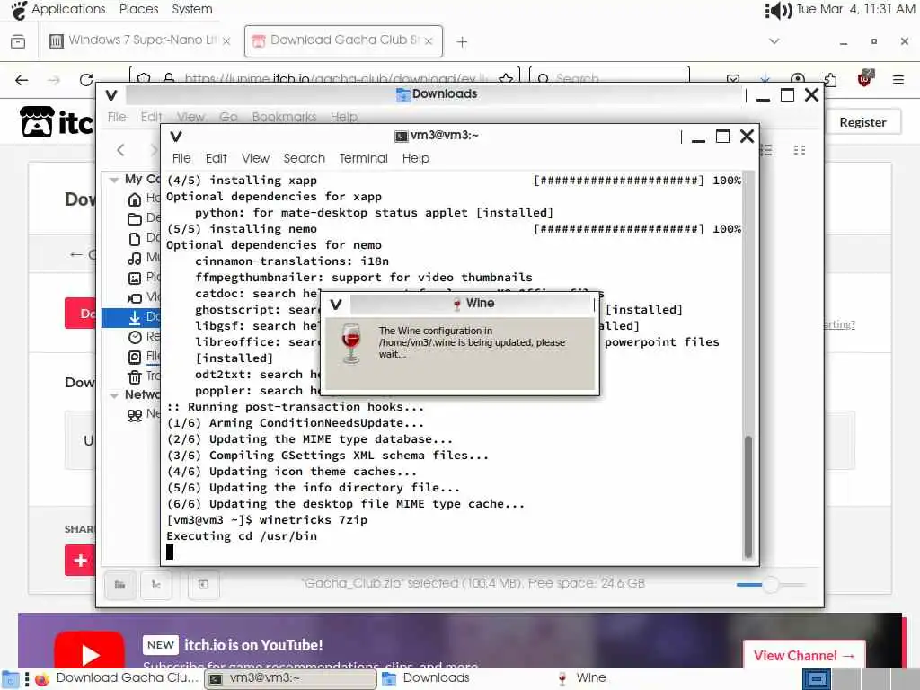Viewport: 920px width, 690px height.
Task: List all Firefox tabs dropdown
Action: (x=774, y=41)
